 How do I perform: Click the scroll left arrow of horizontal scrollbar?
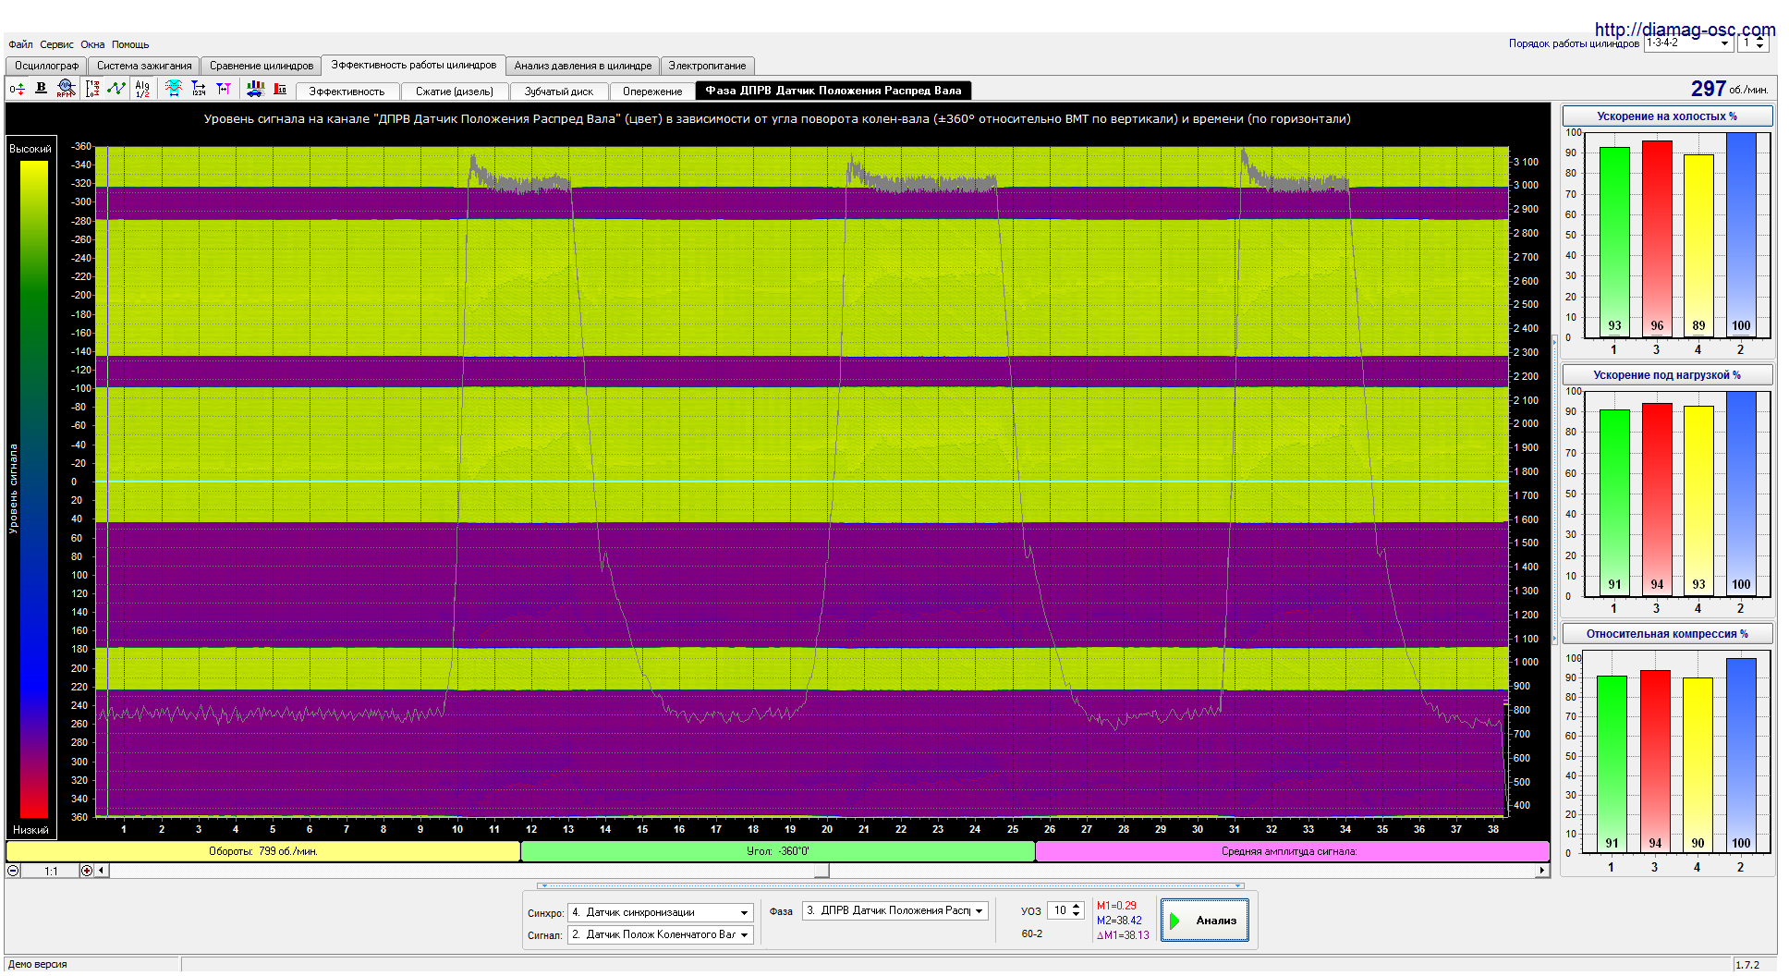pos(102,871)
